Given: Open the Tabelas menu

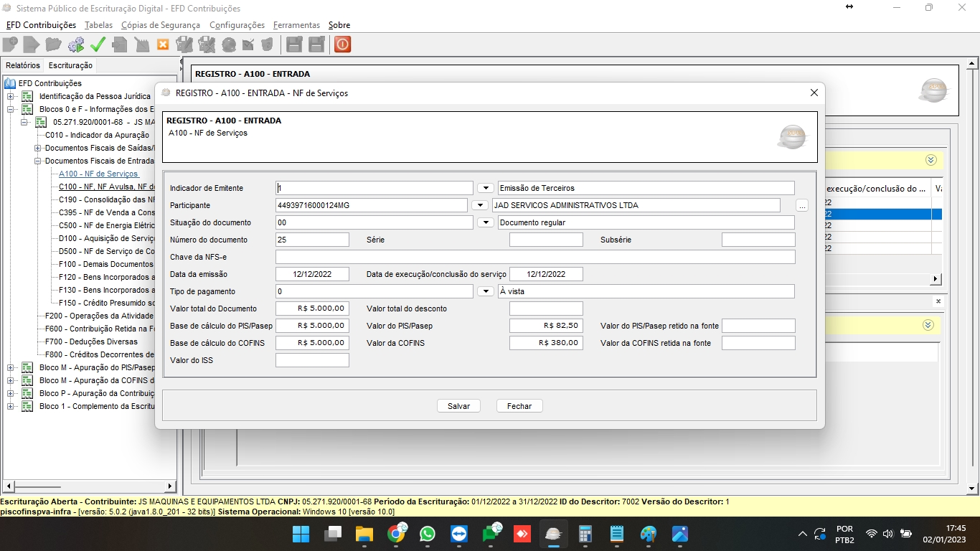Looking at the screenshot, I should pyautogui.click(x=98, y=25).
